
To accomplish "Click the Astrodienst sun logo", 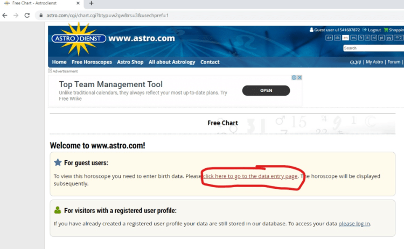I will 78,38.
